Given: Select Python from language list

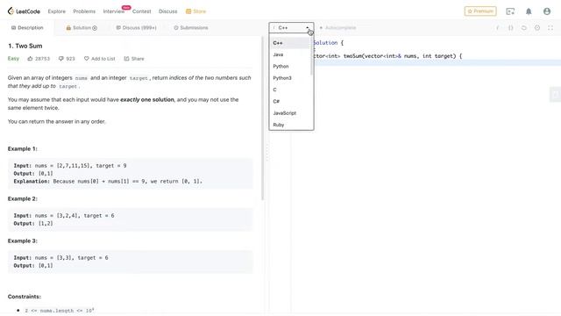Looking at the screenshot, I should click(x=289, y=67).
